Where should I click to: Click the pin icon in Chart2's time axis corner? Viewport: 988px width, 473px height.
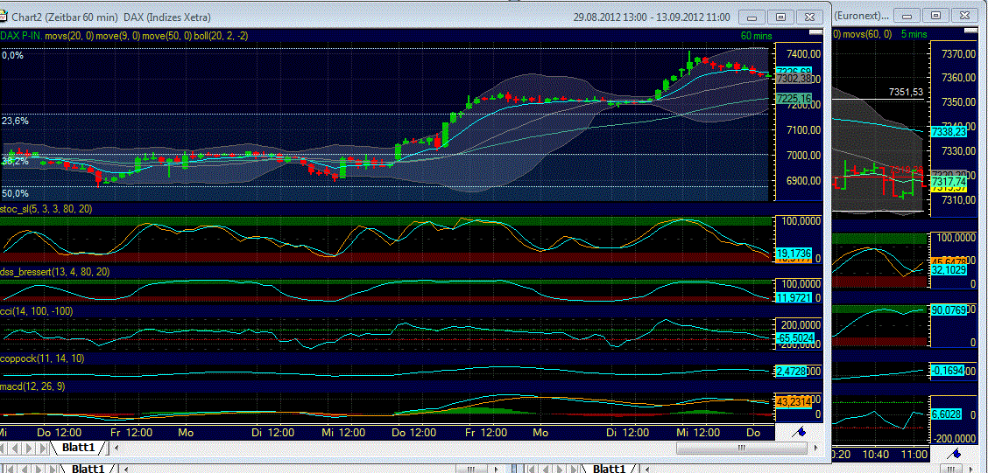pyautogui.click(x=799, y=433)
